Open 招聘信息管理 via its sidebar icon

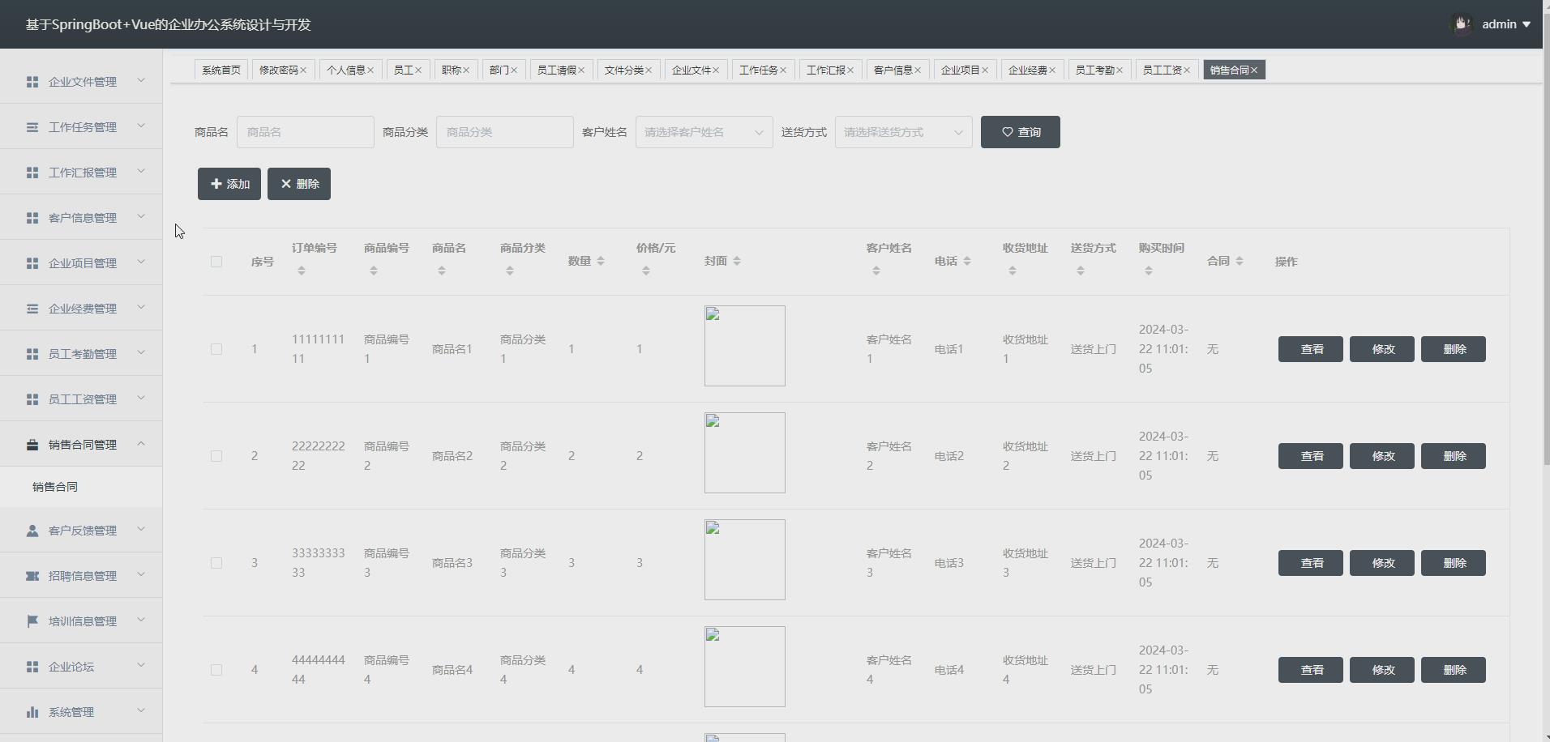click(32, 575)
